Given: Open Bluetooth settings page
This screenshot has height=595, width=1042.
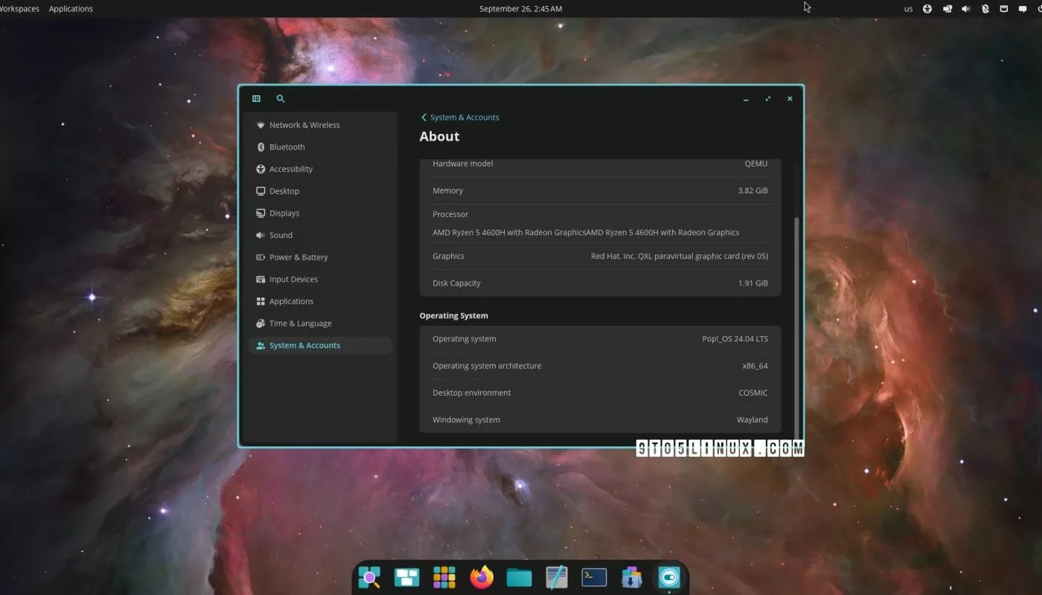Looking at the screenshot, I should [x=287, y=147].
